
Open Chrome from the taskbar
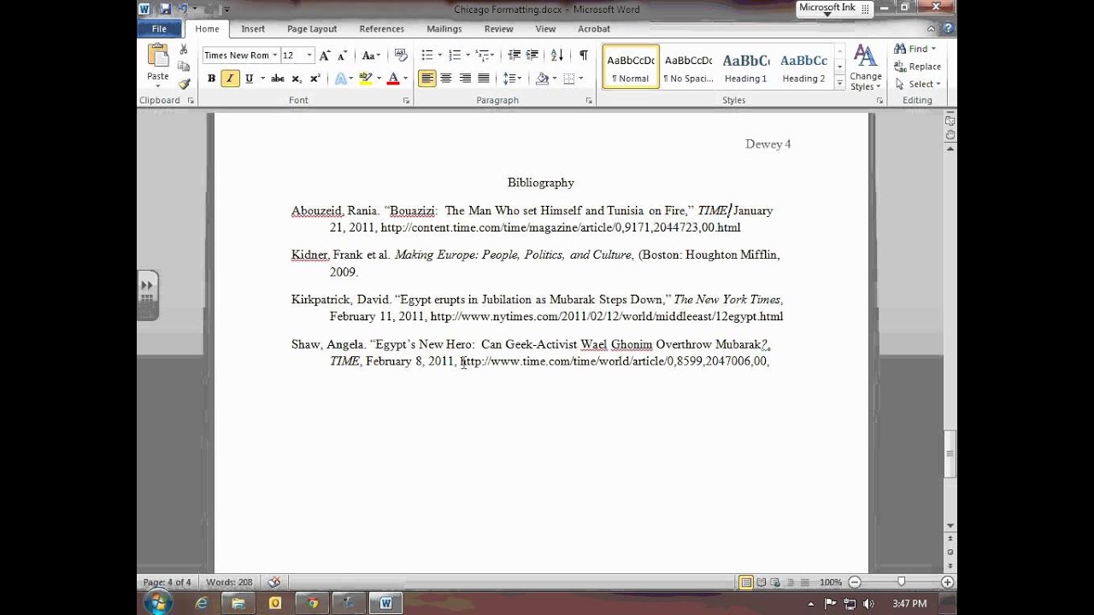coord(313,603)
